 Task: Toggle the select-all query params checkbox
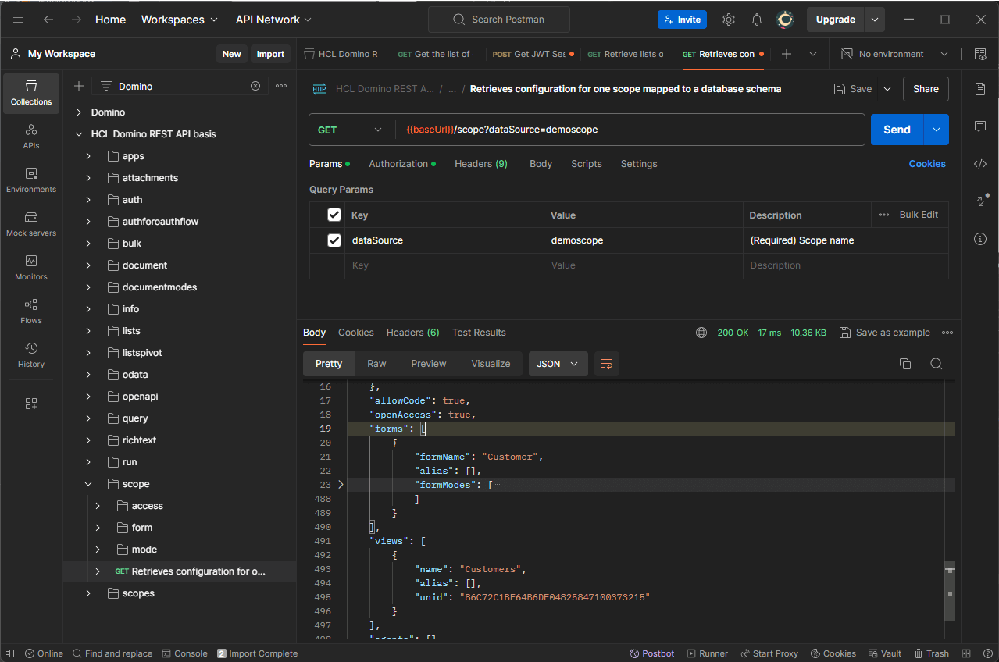(x=334, y=215)
